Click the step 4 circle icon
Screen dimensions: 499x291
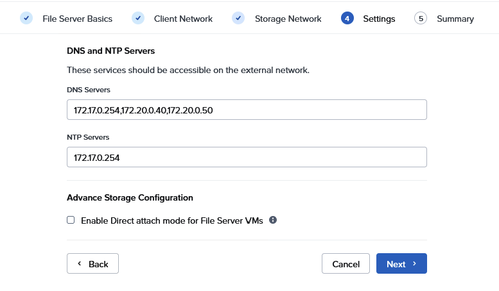click(347, 19)
